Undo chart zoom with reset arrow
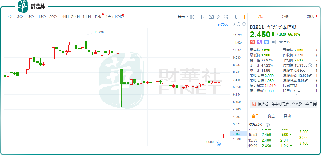The height and width of the screenshot is (161, 321). (233, 24)
